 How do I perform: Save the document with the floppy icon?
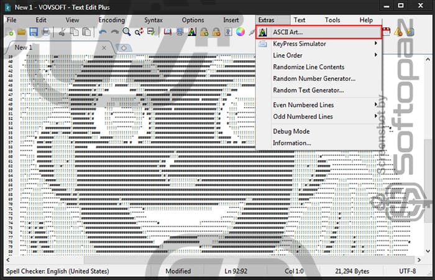pos(34,32)
